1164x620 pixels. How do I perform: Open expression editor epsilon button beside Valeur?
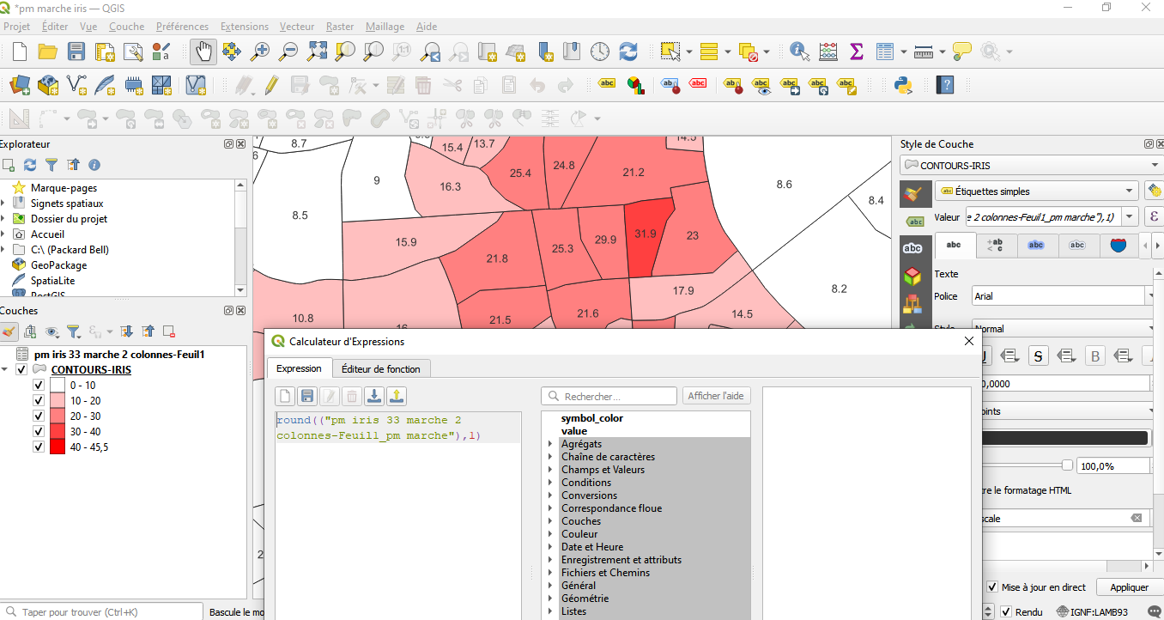point(1154,217)
